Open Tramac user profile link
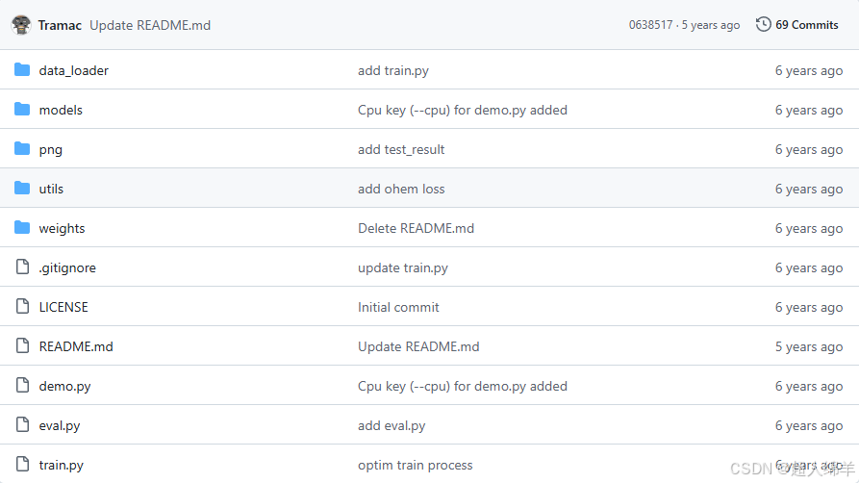This screenshot has height=483, width=859. point(60,25)
